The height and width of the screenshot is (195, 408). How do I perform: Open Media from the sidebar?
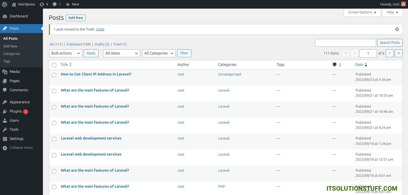[15, 72]
